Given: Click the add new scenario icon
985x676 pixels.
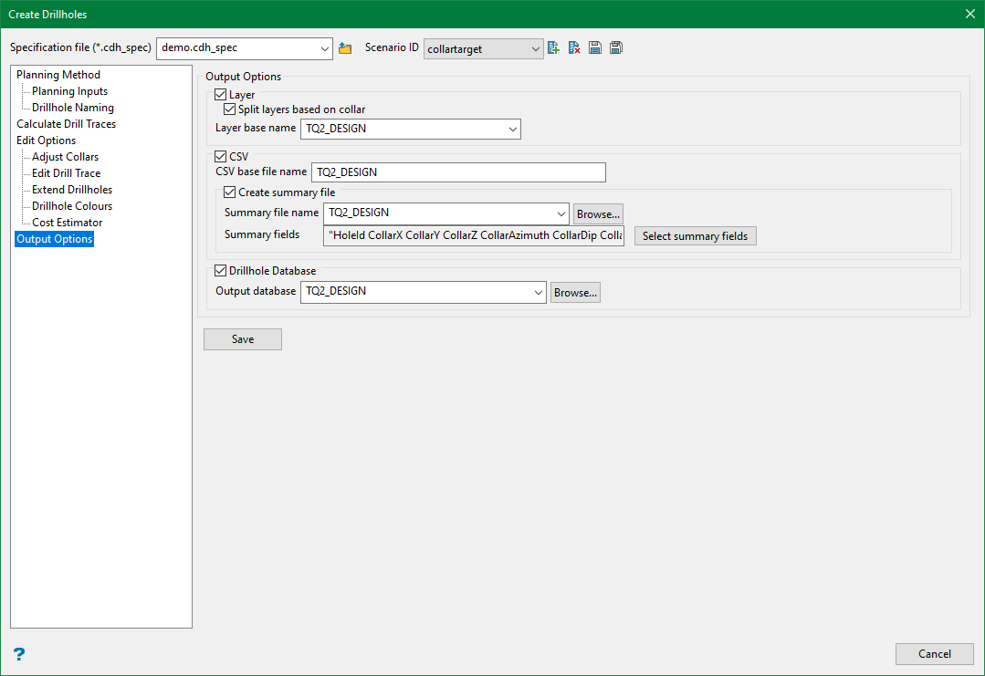Looking at the screenshot, I should point(553,48).
